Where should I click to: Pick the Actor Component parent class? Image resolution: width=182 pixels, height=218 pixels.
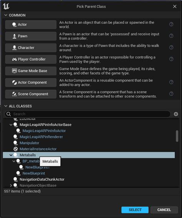31,82
